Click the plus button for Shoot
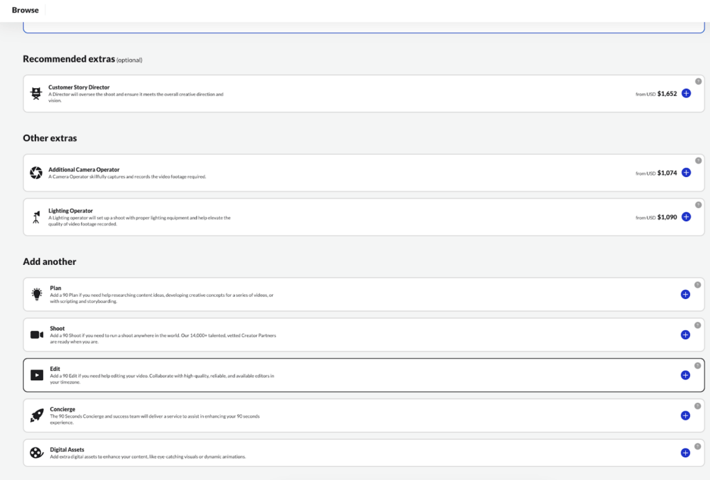The image size is (710, 480). (685, 334)
